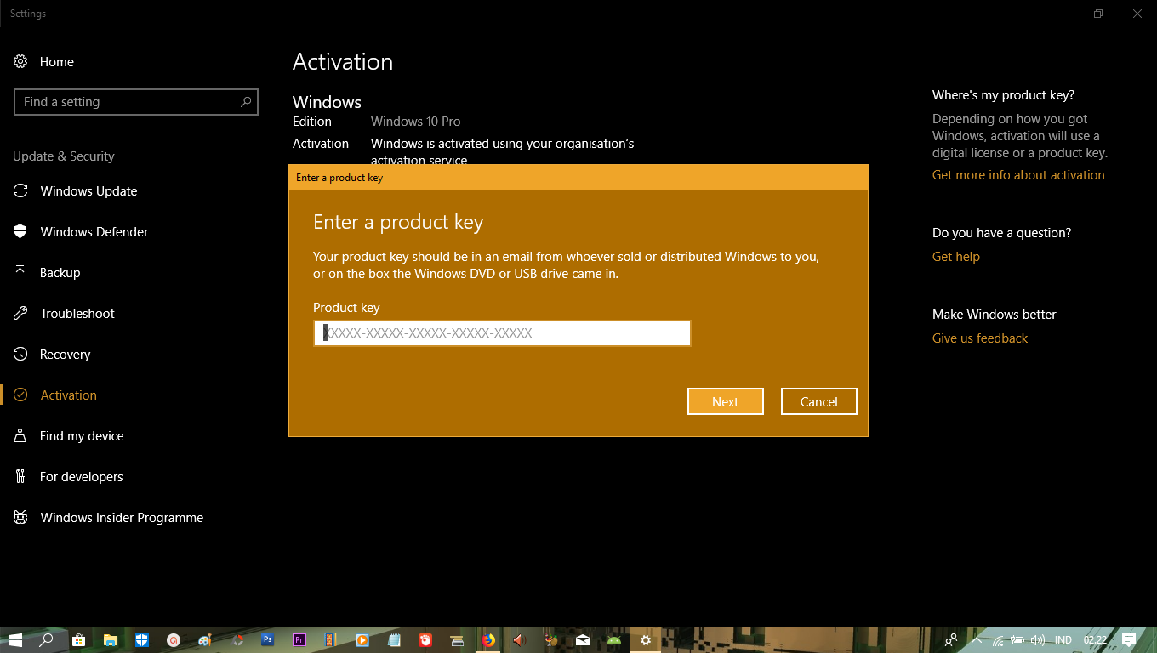Click the Home gear icon
This screenshot has width=1157, height=653.
[x=20, y=62]
